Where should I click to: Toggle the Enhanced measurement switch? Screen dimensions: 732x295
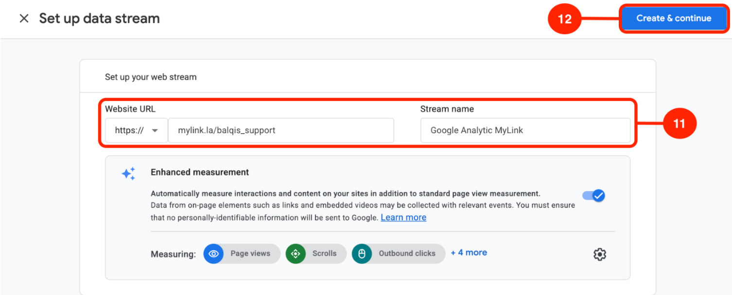pyautogui.click(x=593, y=196)
